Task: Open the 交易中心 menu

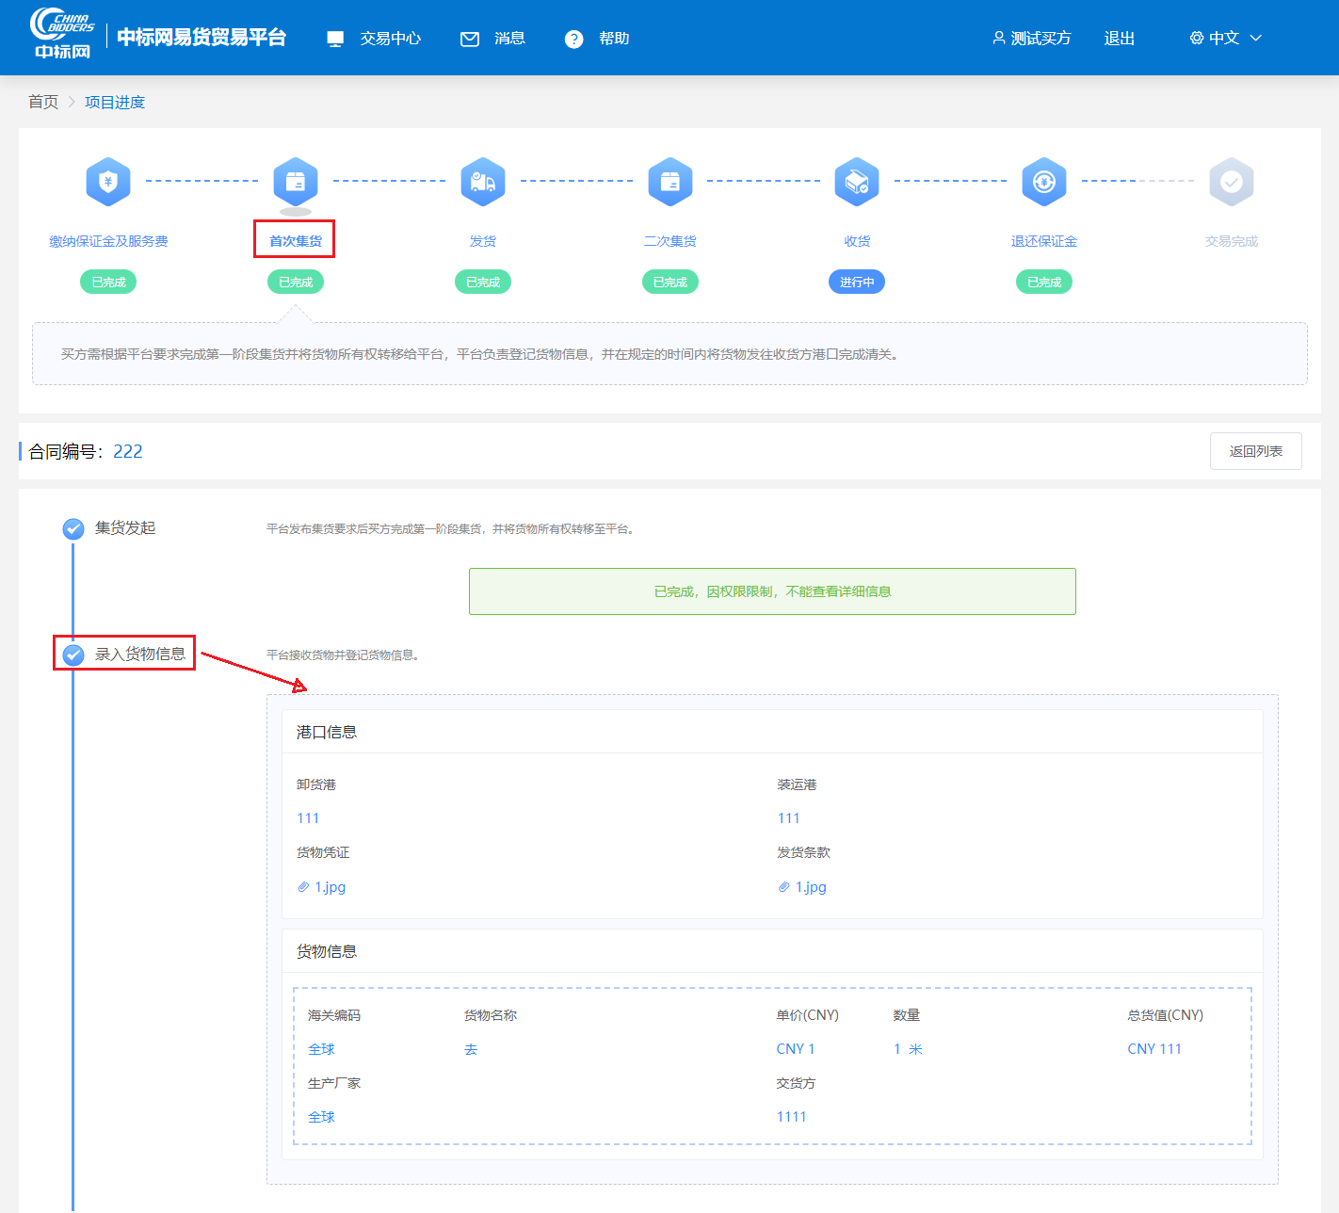Action: tap(375, 39)
